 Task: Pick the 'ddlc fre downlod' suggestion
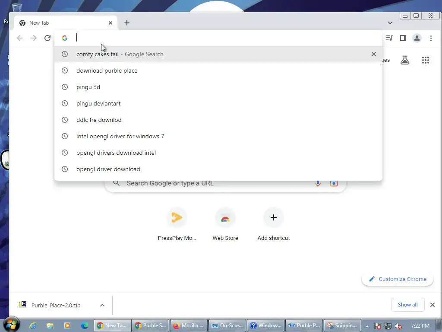coord(218,120)
